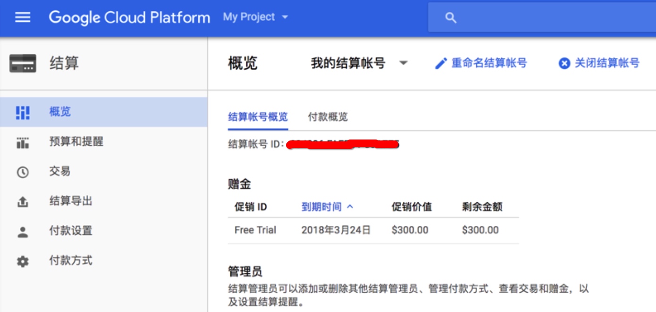Open 付款方式 in the sidebar

(x=104, y=261)
